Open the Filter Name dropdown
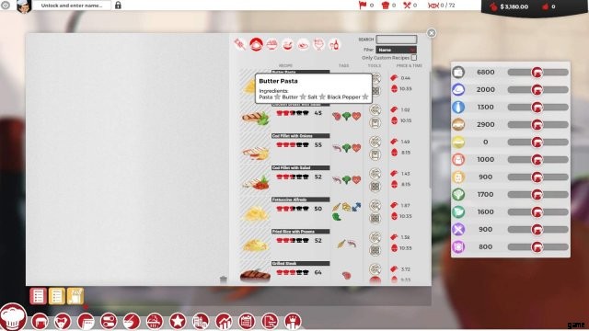Screen dimensions: 589x331 (397, 50)
